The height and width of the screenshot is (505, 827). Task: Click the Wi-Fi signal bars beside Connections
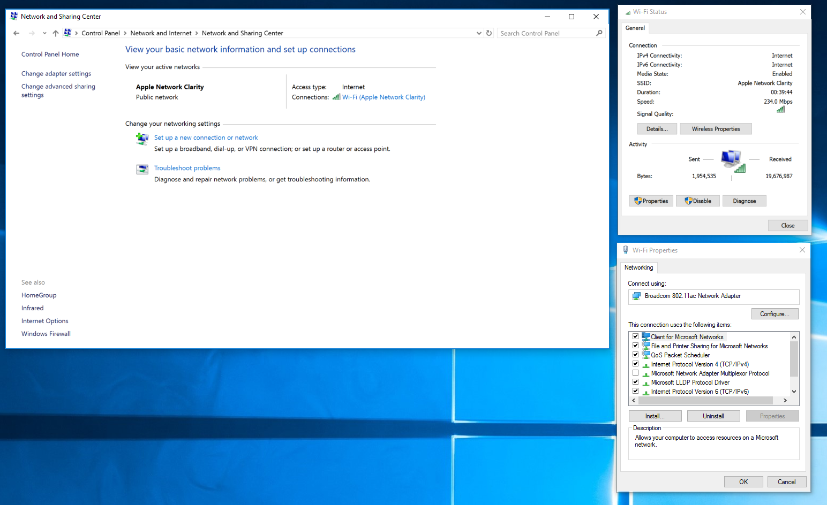tap(336, 97)
